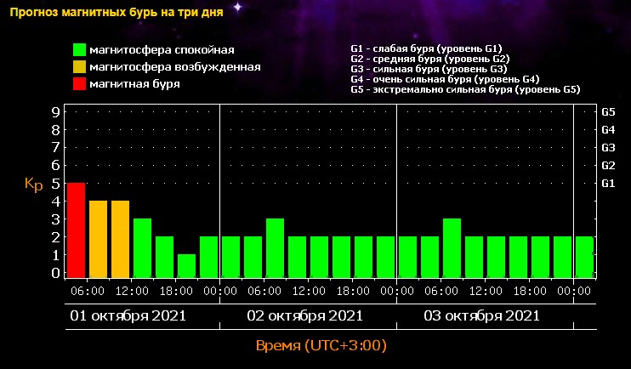
Task: Select the 'магнитосфера возбужденная' legend label
Action: coord(174,66)
